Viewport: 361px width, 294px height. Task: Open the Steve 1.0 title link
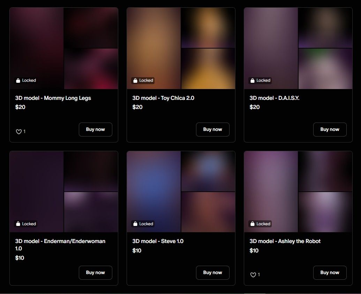(x=158, y=241)
